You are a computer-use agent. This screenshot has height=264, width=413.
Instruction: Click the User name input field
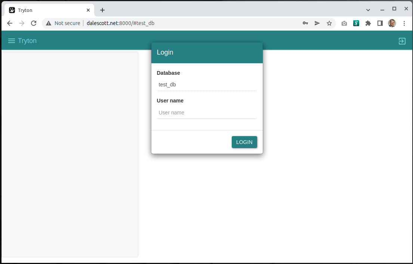tap(207, 113)
